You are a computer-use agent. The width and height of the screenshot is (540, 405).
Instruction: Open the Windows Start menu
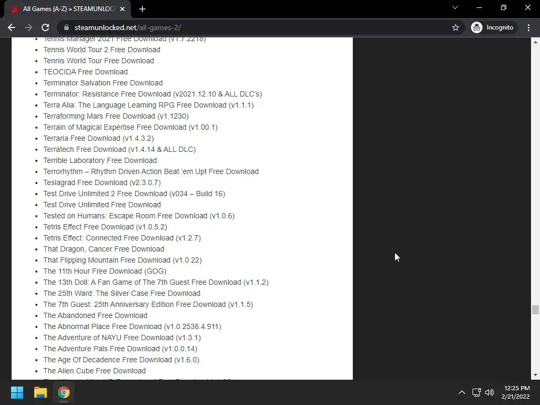point(17,392)
